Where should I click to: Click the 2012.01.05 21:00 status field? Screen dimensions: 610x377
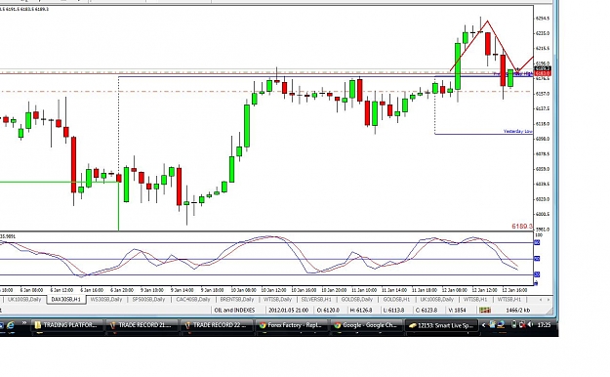[288, 310]
